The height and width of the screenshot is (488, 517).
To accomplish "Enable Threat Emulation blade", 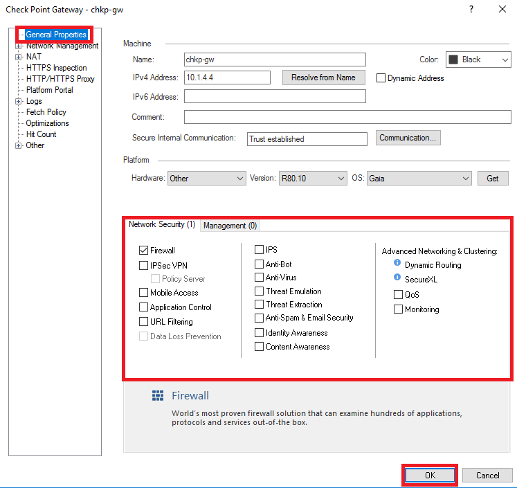I will (259, 291).
